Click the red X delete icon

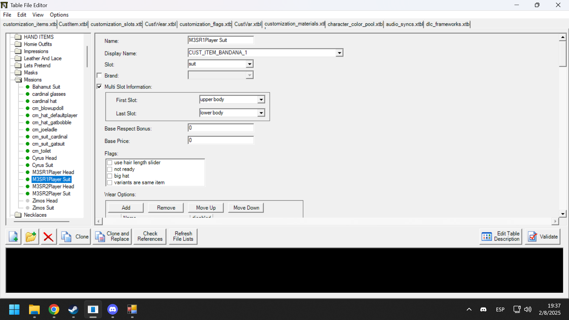[x=48, y=236]
